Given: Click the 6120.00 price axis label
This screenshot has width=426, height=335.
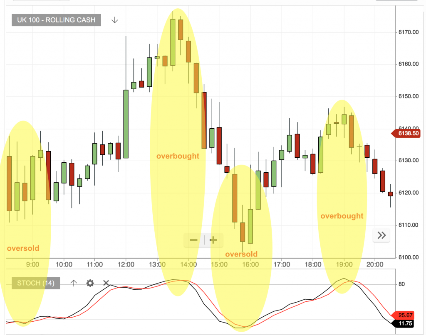Looking at the screenshot, I should click(x=409, y=193).
